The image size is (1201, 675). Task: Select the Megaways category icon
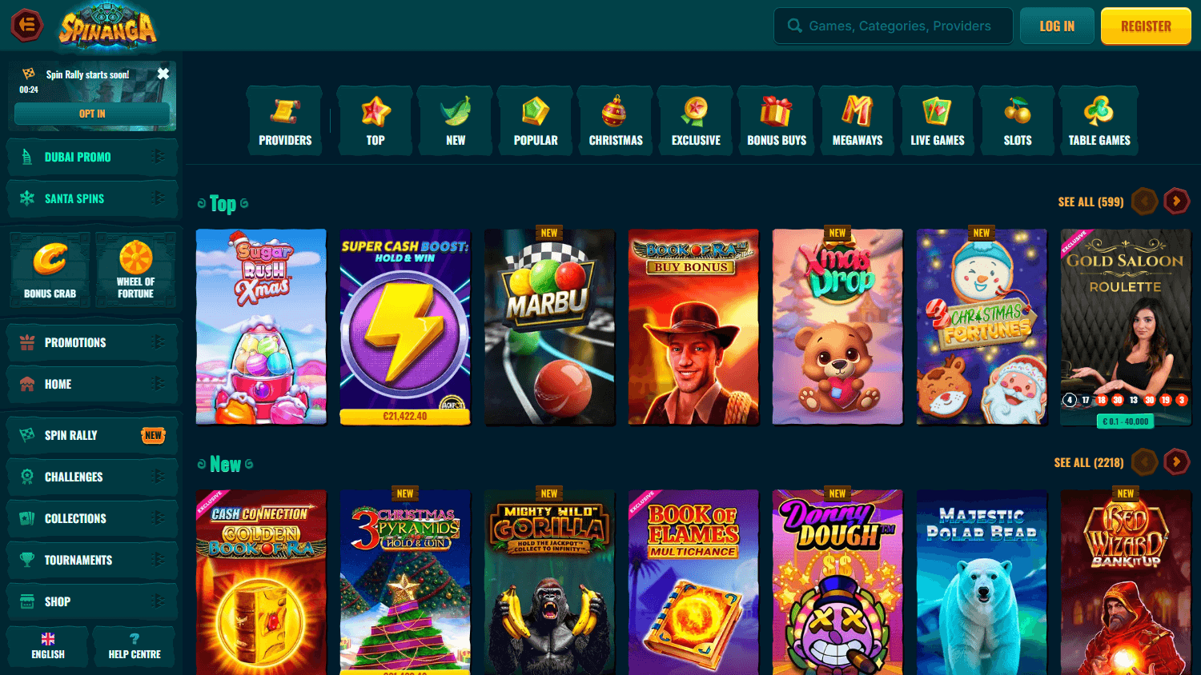[x=857, y=120]
